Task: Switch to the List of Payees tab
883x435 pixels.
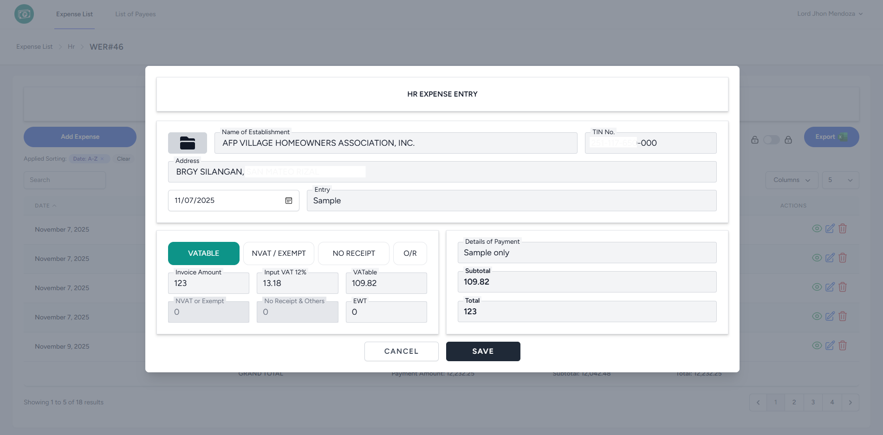Action: pyautogui.click(x=136, y=14)
